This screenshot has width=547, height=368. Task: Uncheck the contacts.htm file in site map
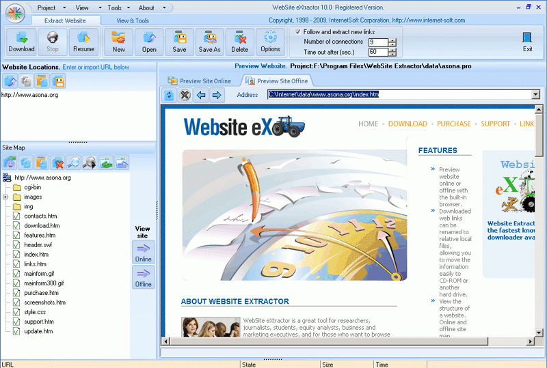tap(16, 216)
